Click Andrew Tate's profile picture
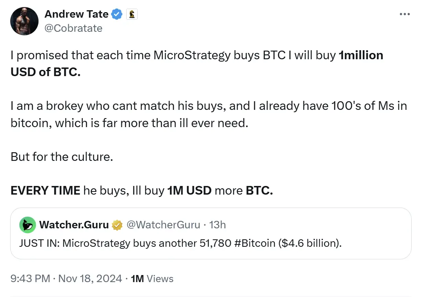Viewport: 421px width, 297px height. pyautogui.click(x=24, y=21)
